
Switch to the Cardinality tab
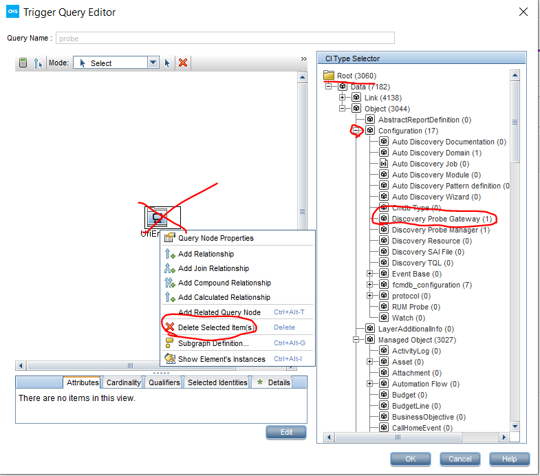point(124,382)
